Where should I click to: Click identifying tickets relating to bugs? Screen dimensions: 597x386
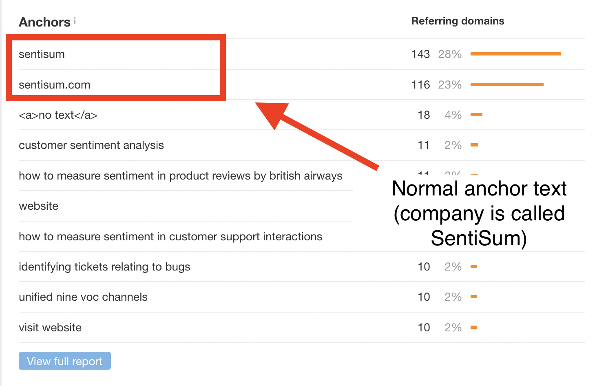pos(104,267)
